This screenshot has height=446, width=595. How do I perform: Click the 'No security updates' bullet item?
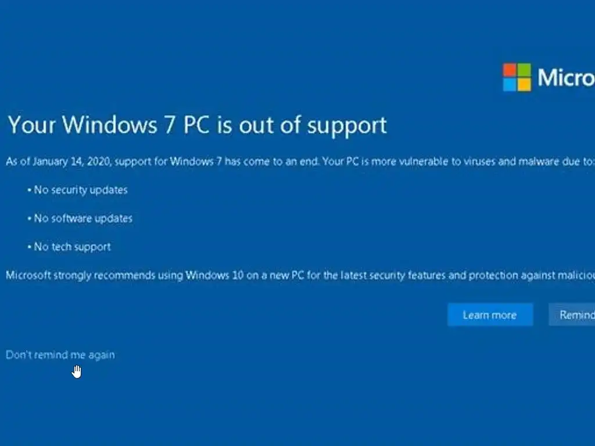(x=78, y=190)
